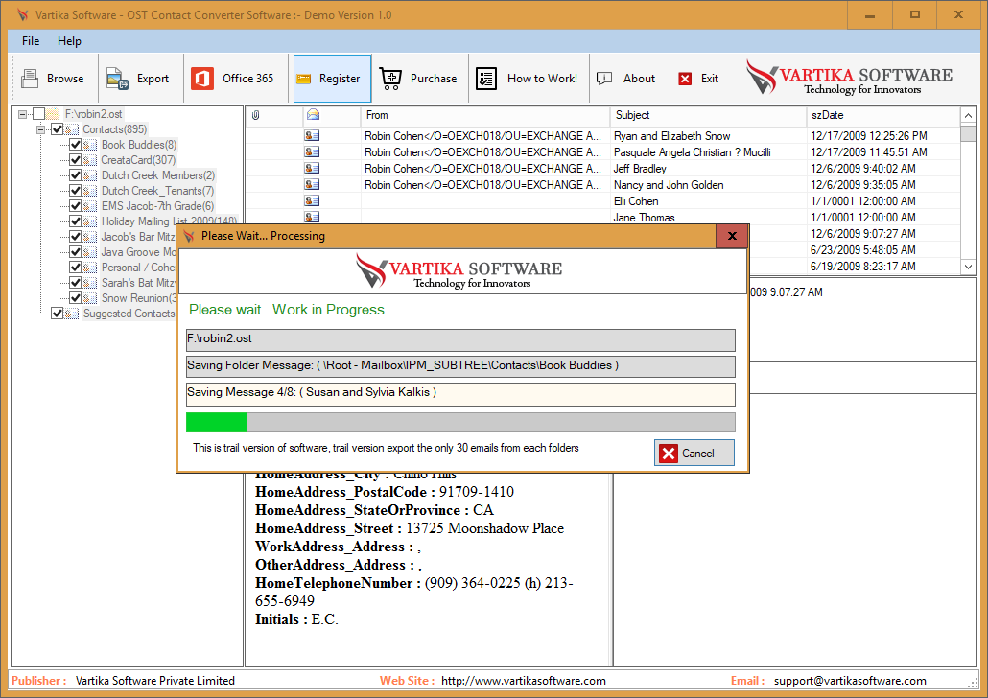Viewport: 988px width, 698px height.
Task: Click the Vartika website URL
Action: pos(524,681)
